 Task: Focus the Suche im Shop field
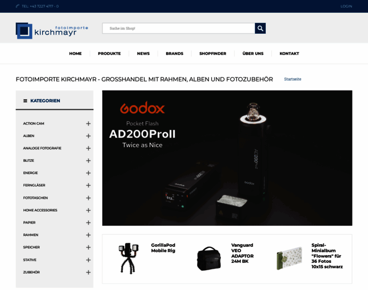coord(179,29)
